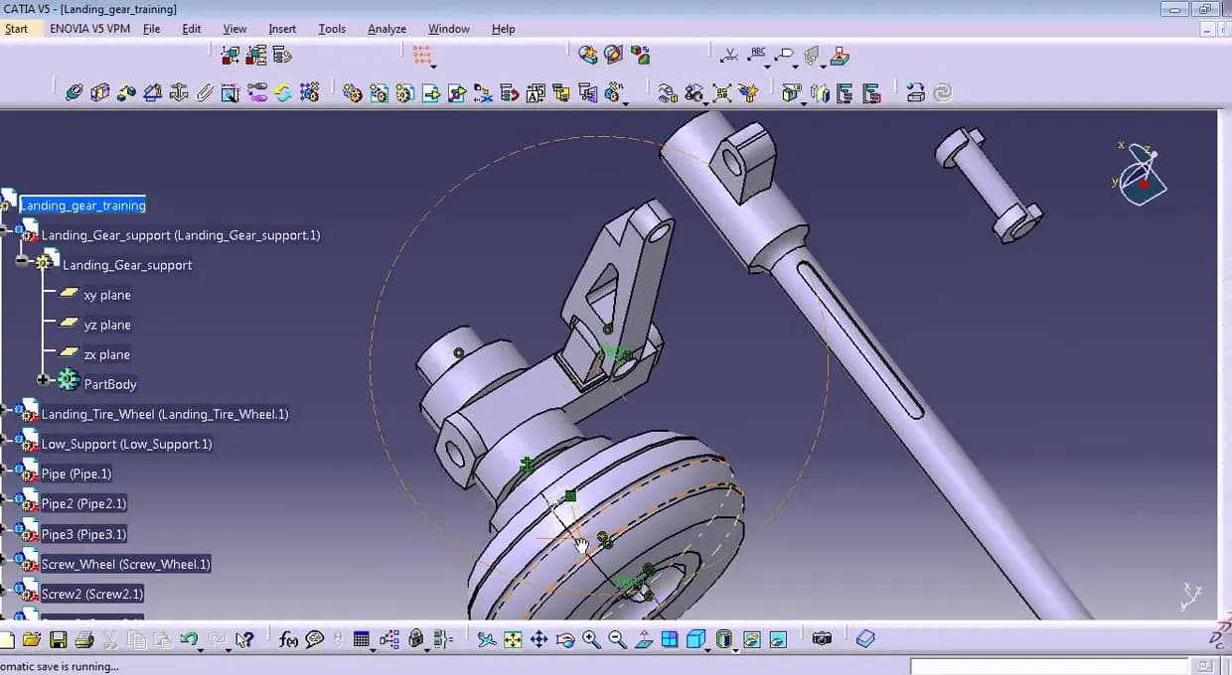The image size is (1232, 675).
Task: Click the Normal View icon
Action: tap(643, 639)
